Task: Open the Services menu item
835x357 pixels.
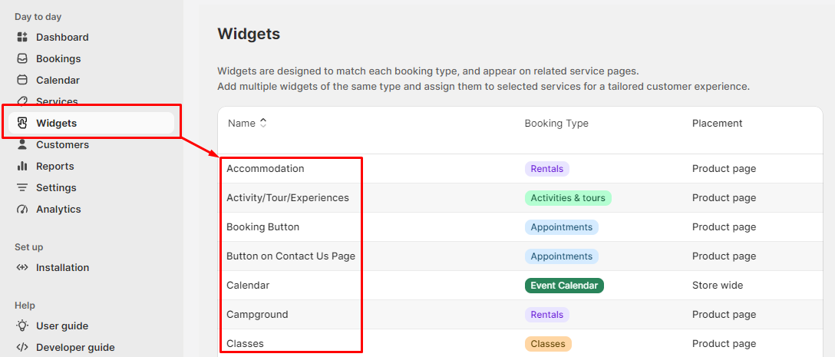Action: point(57,101)
